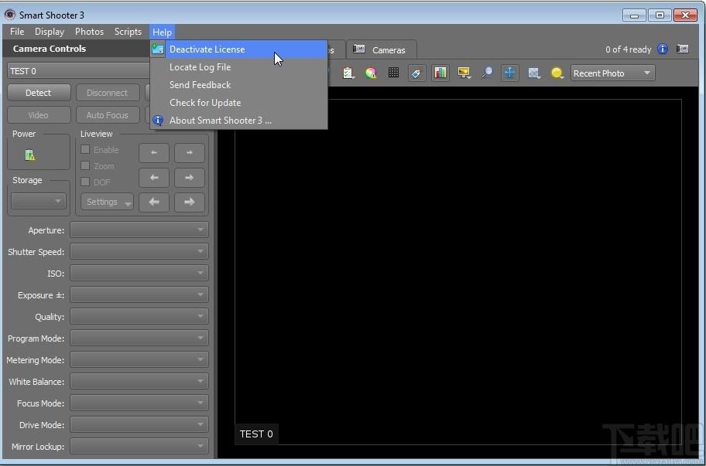Open the monitor picture display icon
The height and width of the screenshot is (466, 706).
coord(464,73)
